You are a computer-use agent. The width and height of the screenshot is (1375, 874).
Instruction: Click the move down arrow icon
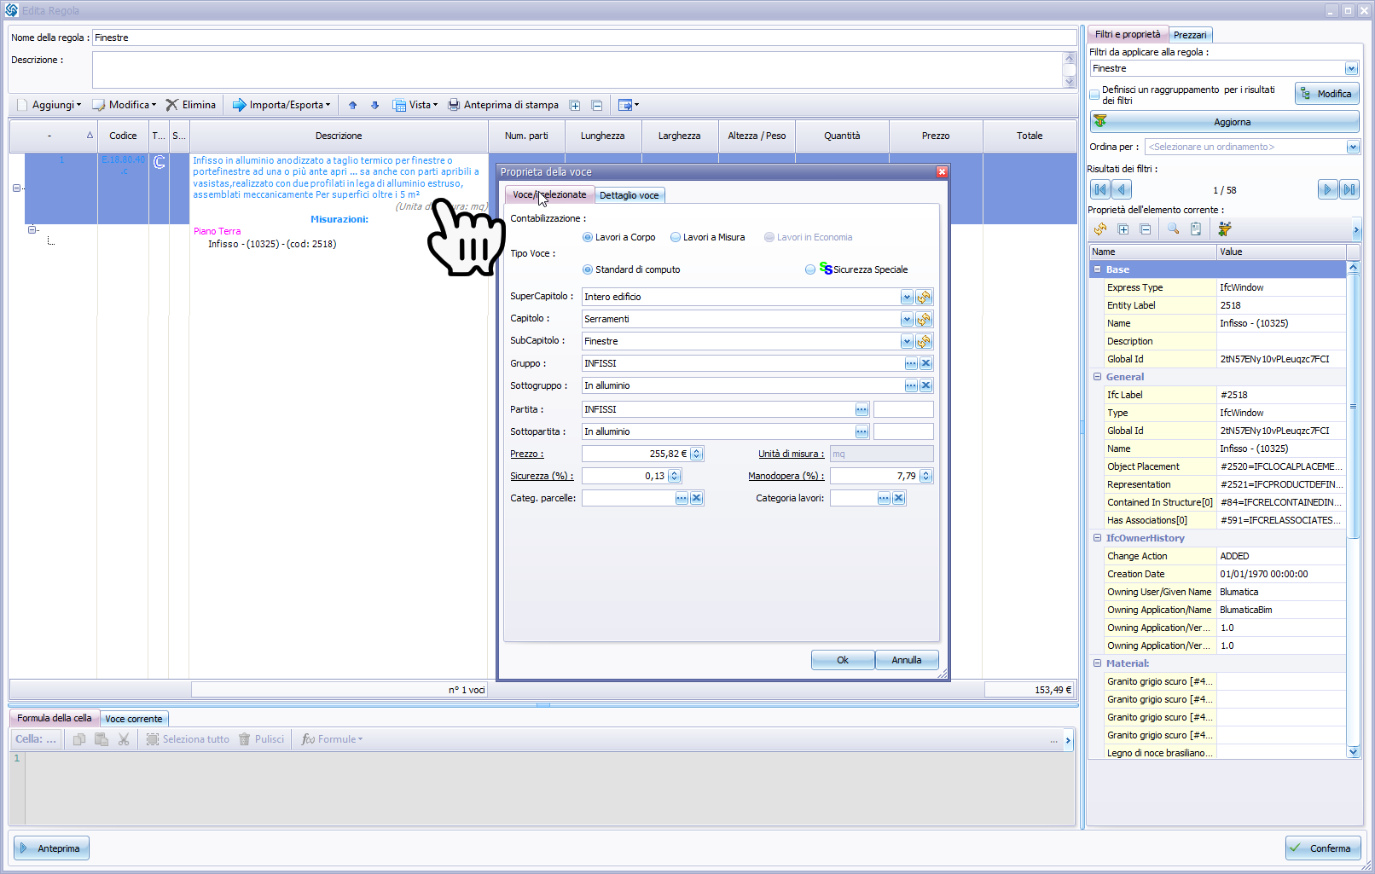point(374,105)
